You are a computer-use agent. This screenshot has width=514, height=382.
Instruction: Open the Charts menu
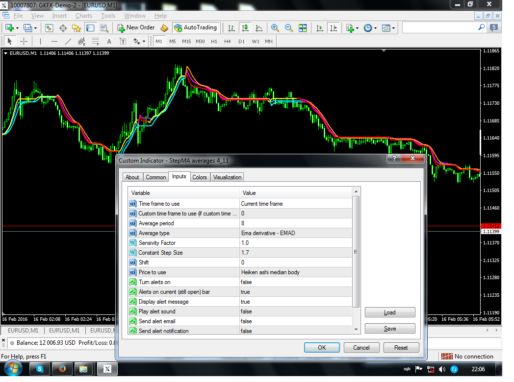click(x=84, y=16)
